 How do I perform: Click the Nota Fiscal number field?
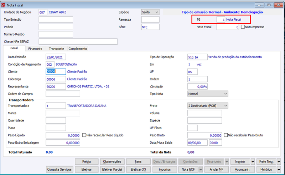(228, 27)
